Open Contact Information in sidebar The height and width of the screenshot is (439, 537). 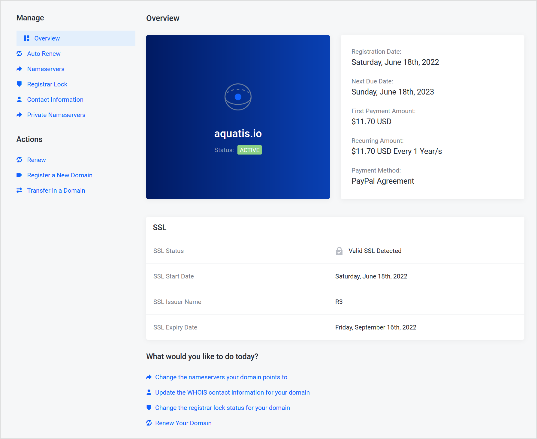pos(55,99)
